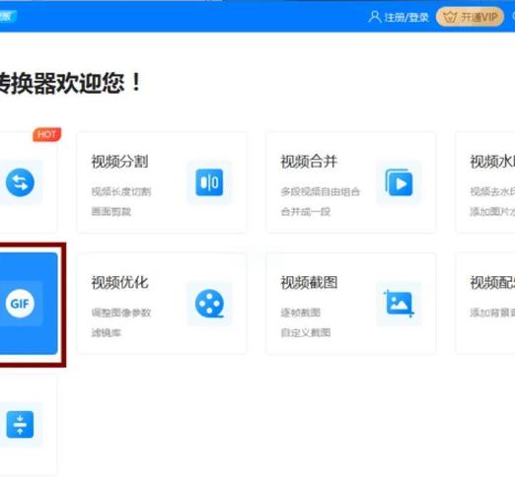Click the 添加背景音 description text
This screenshot has height=493, width=515.
[492, 313]
